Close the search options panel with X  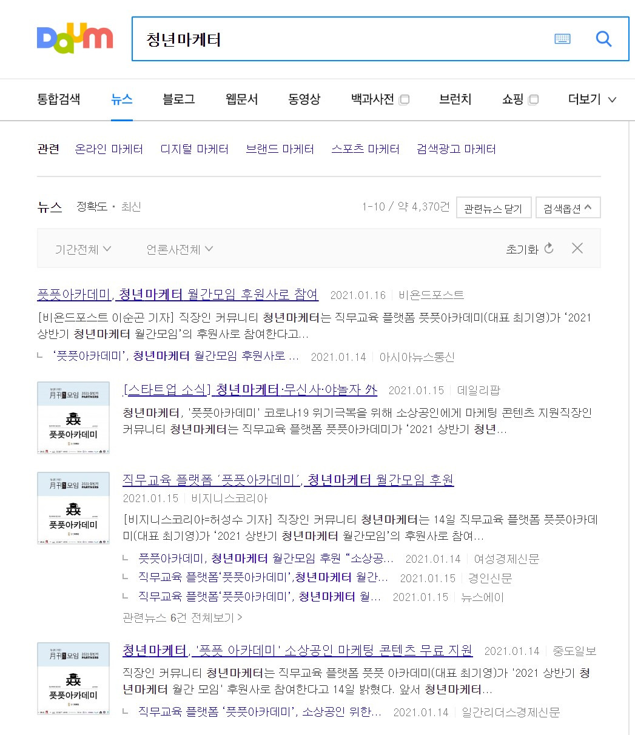coord(577,248)
